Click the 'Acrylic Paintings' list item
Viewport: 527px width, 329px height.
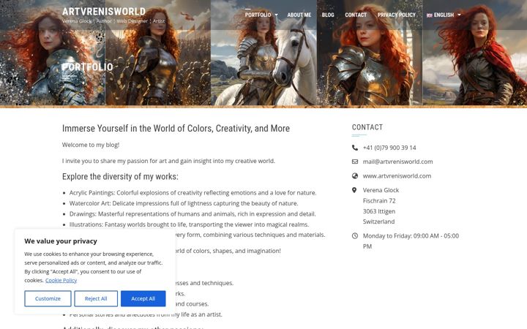point(193,193)
